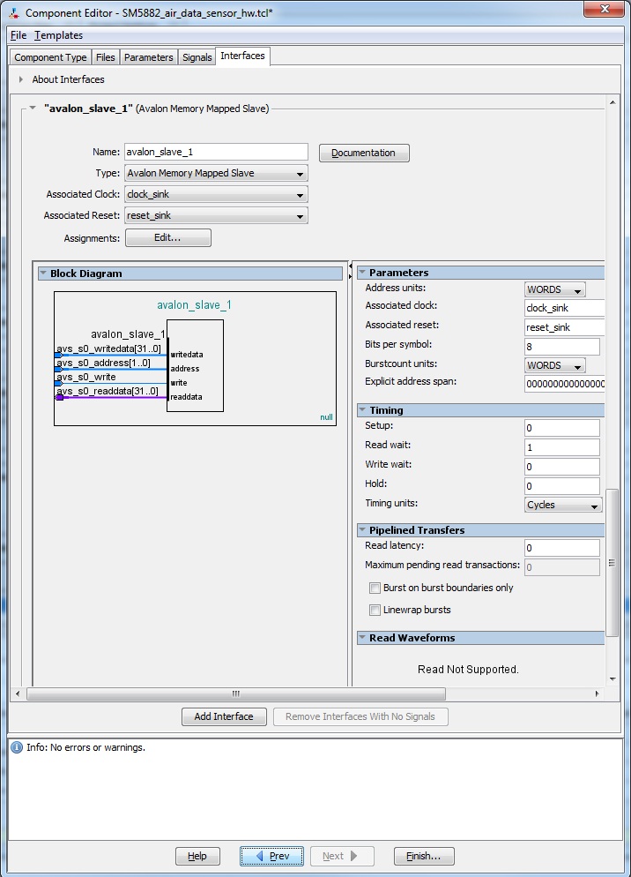Collapse the Block Diagram panel
Image resolution: width=631 pixels, height=877 pixels.
click(x=43, y=273)
